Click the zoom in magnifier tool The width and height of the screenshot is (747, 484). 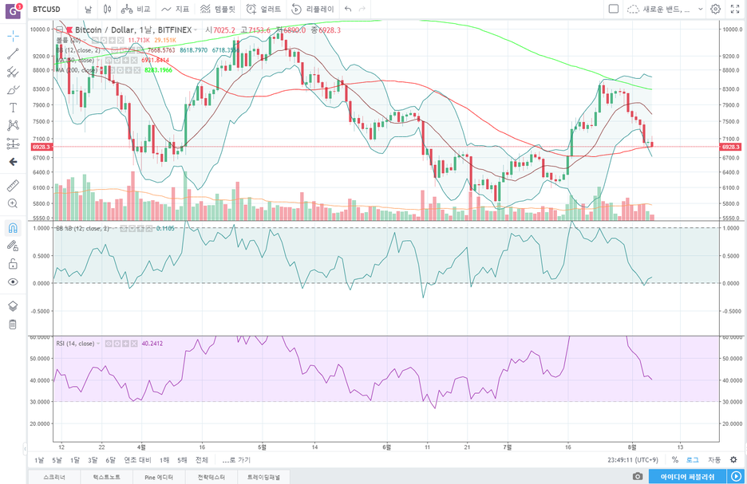(x=13, y=203)
